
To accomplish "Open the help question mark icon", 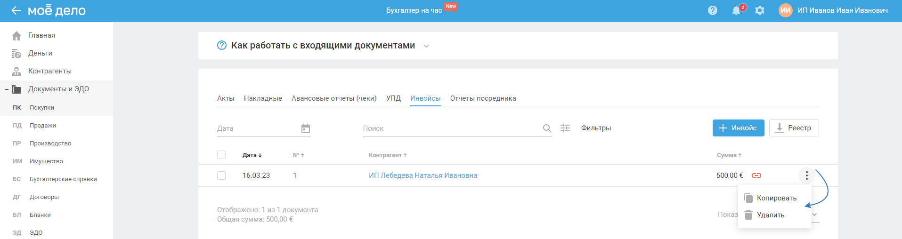I will coord(712,10).
